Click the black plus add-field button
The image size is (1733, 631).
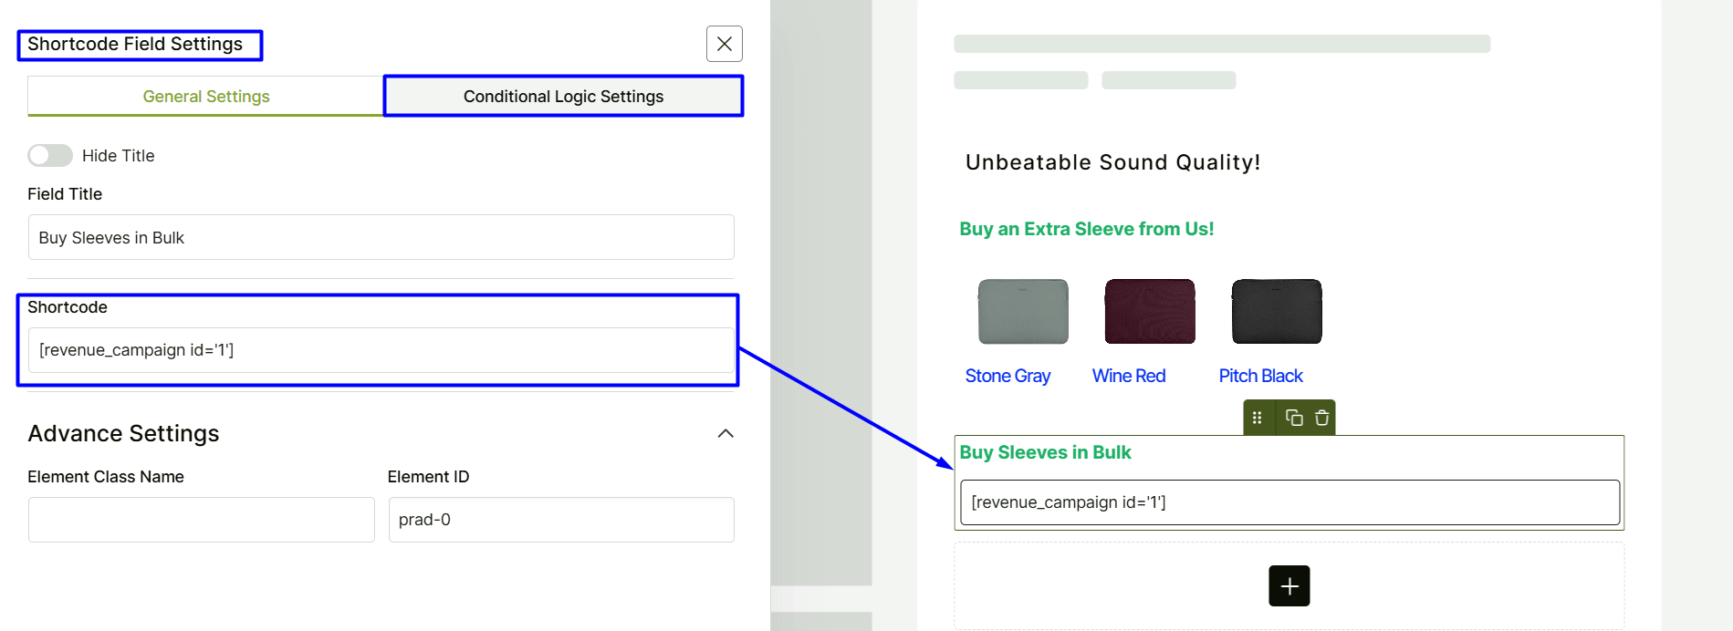tap(1289, 585)
